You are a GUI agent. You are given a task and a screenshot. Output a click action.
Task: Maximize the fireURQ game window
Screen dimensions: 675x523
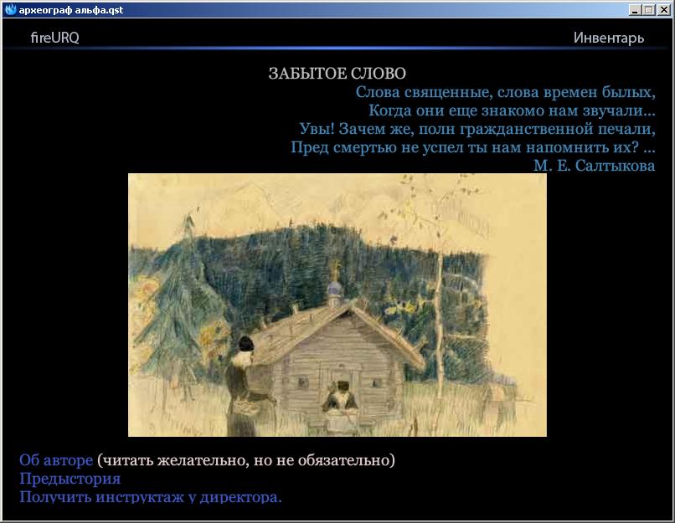tap(647, 10)
